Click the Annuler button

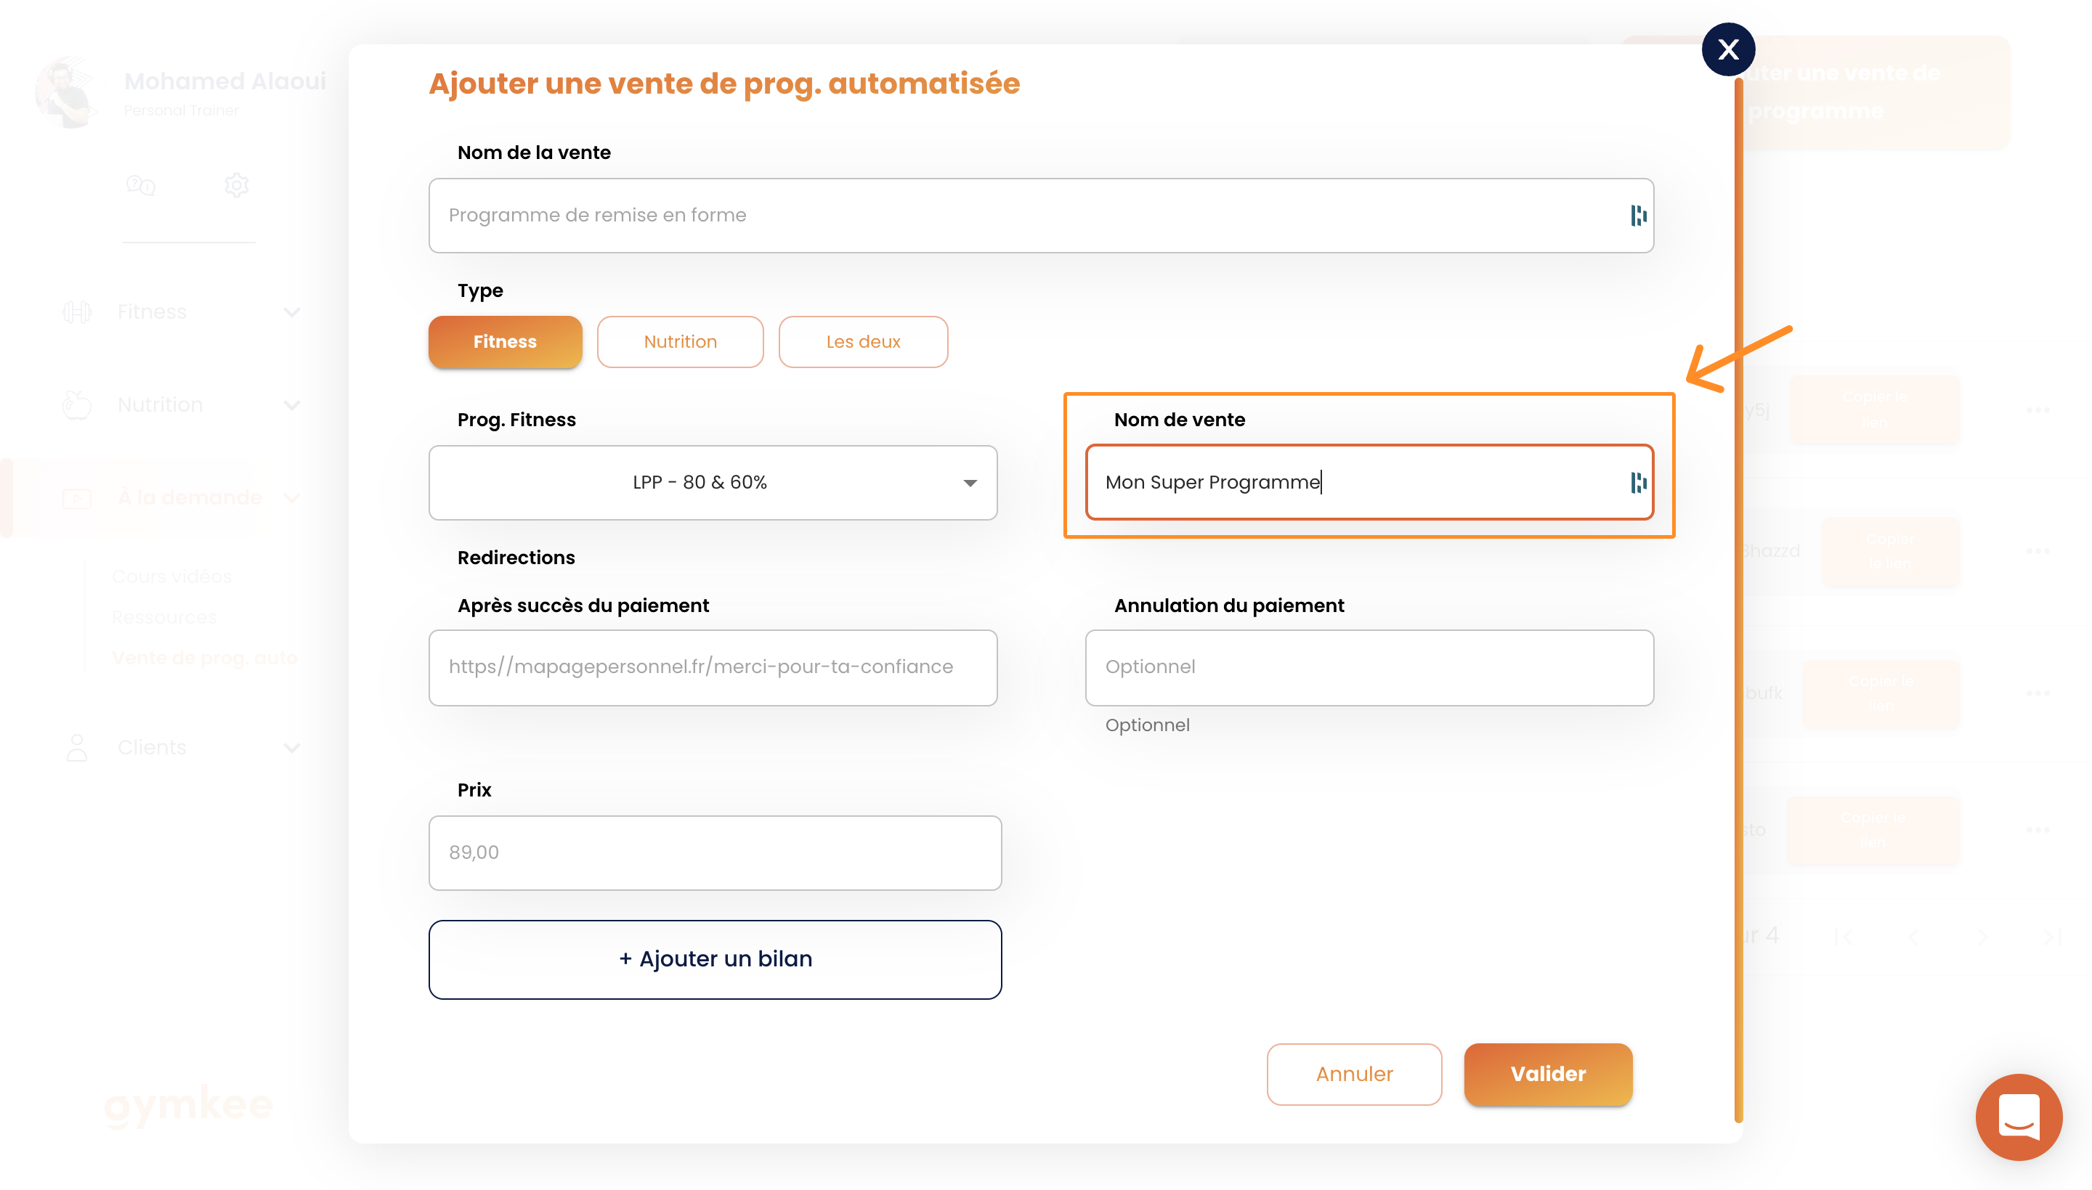click(x=1354, y=1074)
